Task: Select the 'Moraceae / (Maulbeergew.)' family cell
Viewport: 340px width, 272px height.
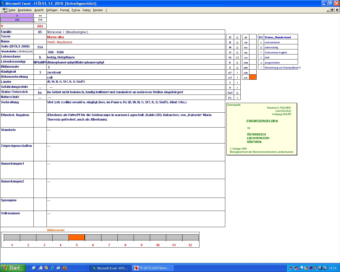Action: (136, 32)
